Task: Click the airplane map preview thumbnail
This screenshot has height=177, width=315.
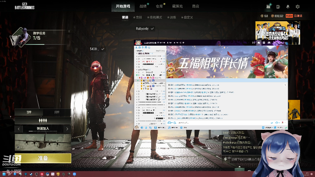Action: 43,142
